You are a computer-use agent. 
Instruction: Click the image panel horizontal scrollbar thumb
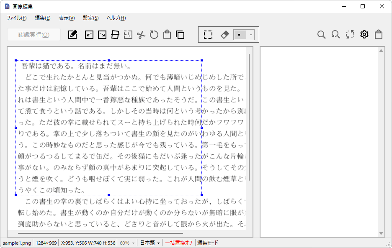point(100,233)
